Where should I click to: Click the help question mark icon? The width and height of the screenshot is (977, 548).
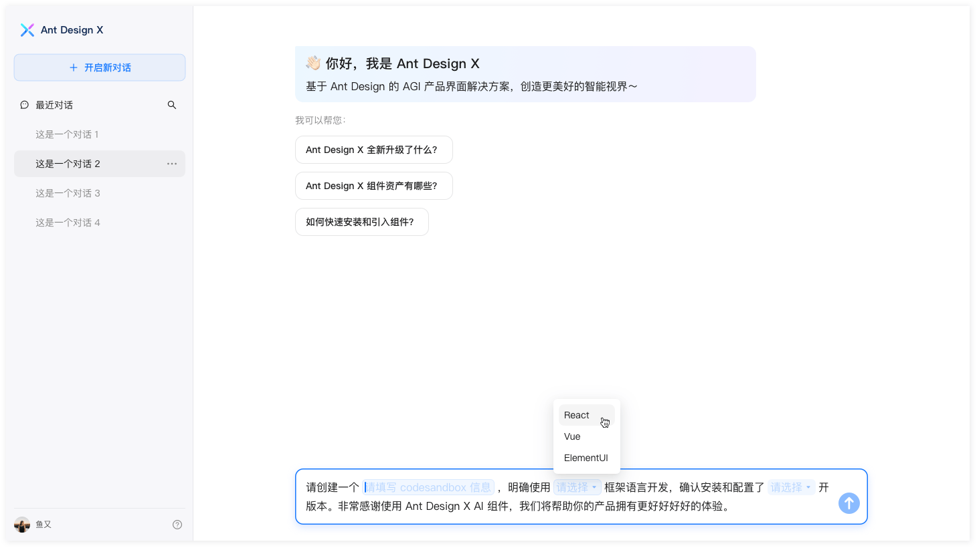[177, 525]
